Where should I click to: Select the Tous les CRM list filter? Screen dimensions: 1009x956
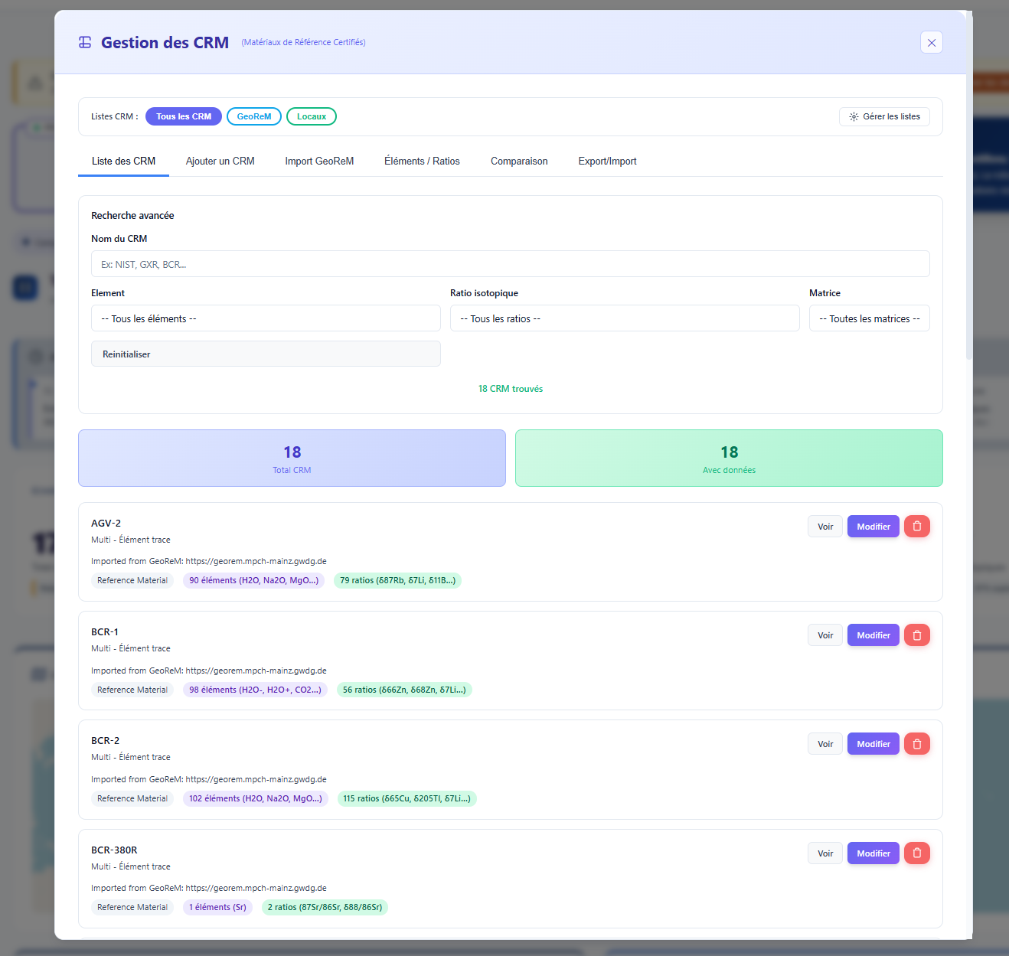(184, 116)
